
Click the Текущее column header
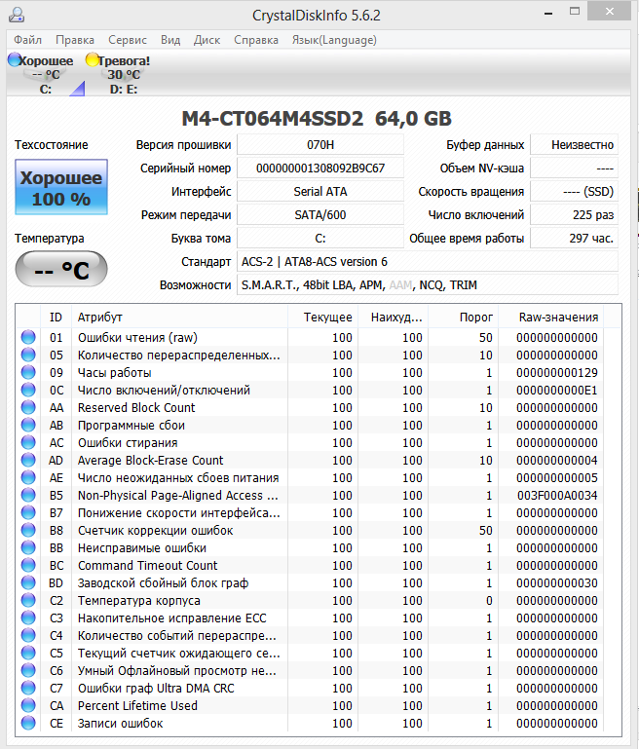322,318
